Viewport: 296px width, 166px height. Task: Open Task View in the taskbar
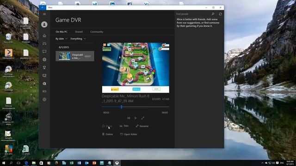pos(18,163)
